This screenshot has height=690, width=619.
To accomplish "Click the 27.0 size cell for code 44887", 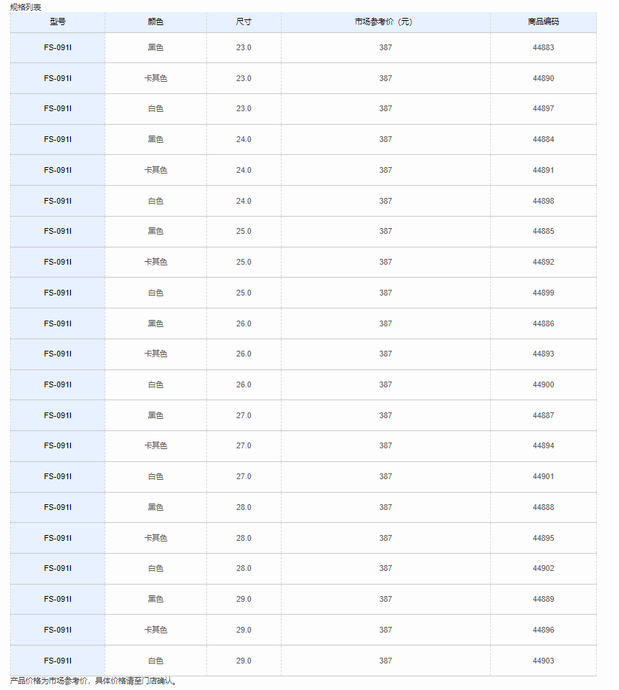I will [x=244, y=415].
